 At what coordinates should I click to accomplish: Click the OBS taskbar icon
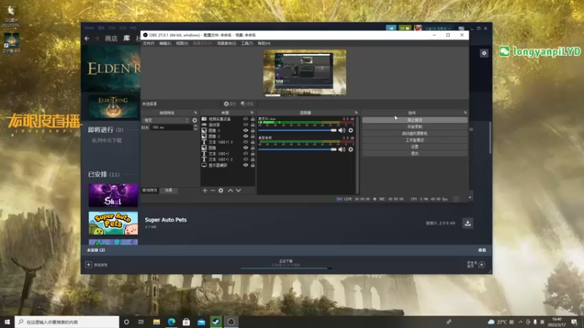pos(231,321)
